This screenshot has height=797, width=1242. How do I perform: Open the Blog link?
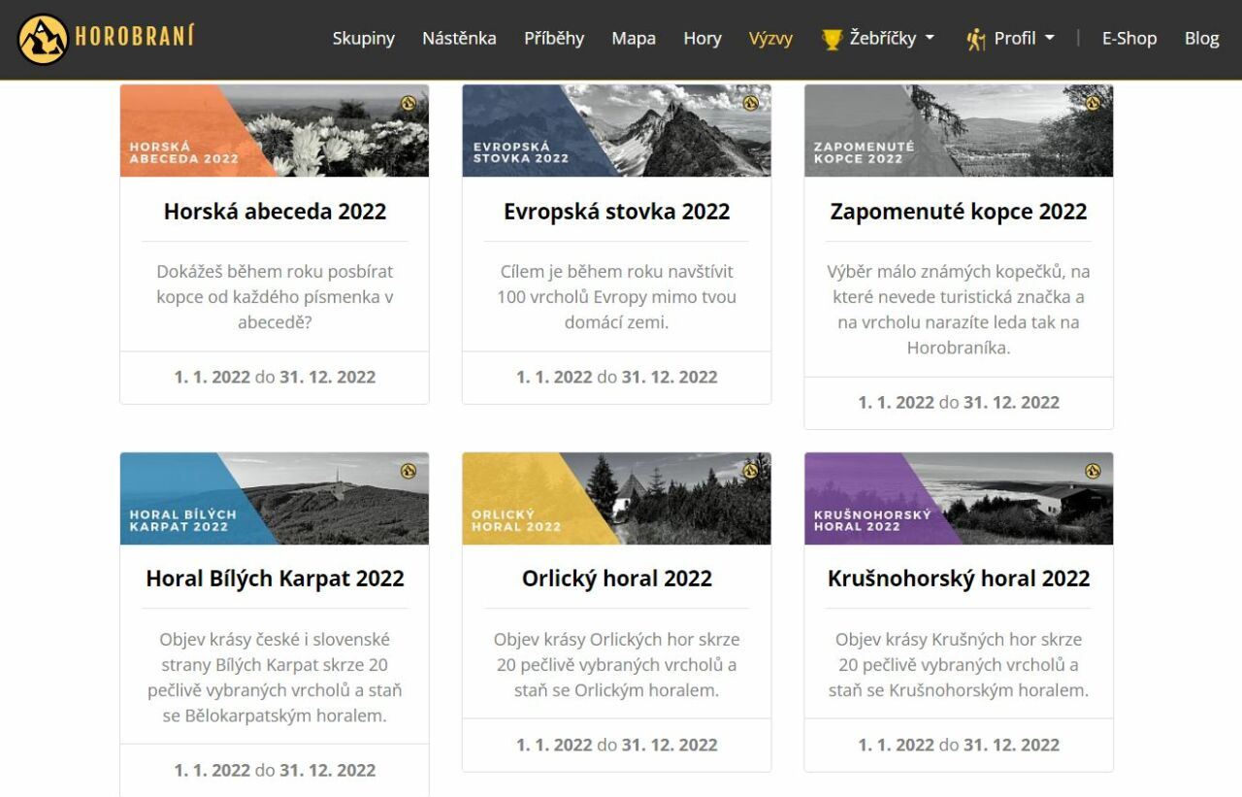point(1201,39)
